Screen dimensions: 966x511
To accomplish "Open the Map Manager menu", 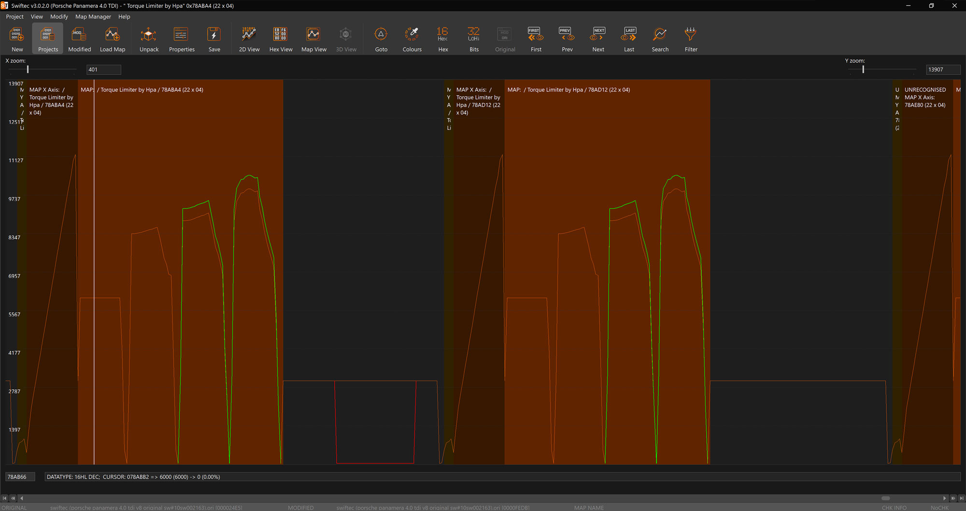I will click(93, 16).
